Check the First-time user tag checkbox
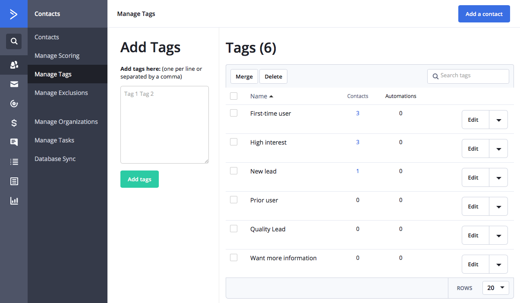The width and height of the screenshot is (520, 303). pos(234,113)
